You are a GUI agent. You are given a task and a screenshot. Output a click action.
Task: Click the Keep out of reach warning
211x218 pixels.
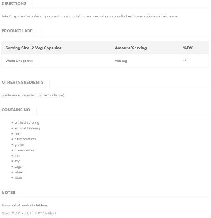coord(25,205)
